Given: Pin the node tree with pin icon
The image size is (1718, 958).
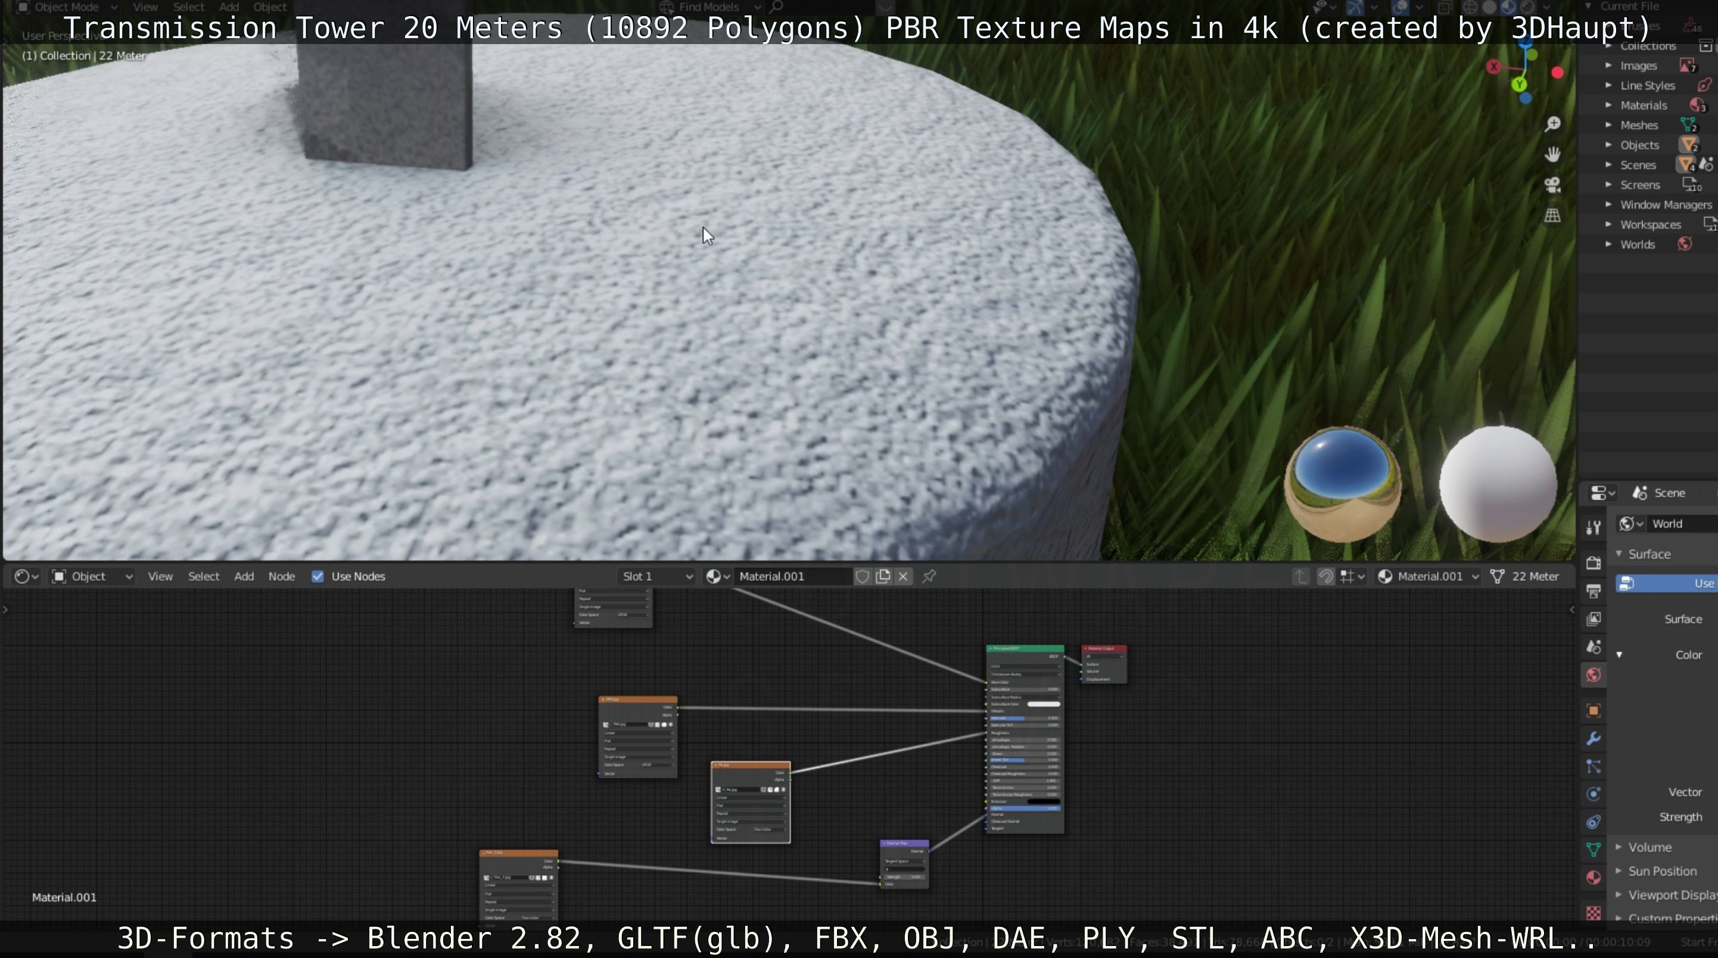Looking at the screenshot, I should click(x=929, y=576).
